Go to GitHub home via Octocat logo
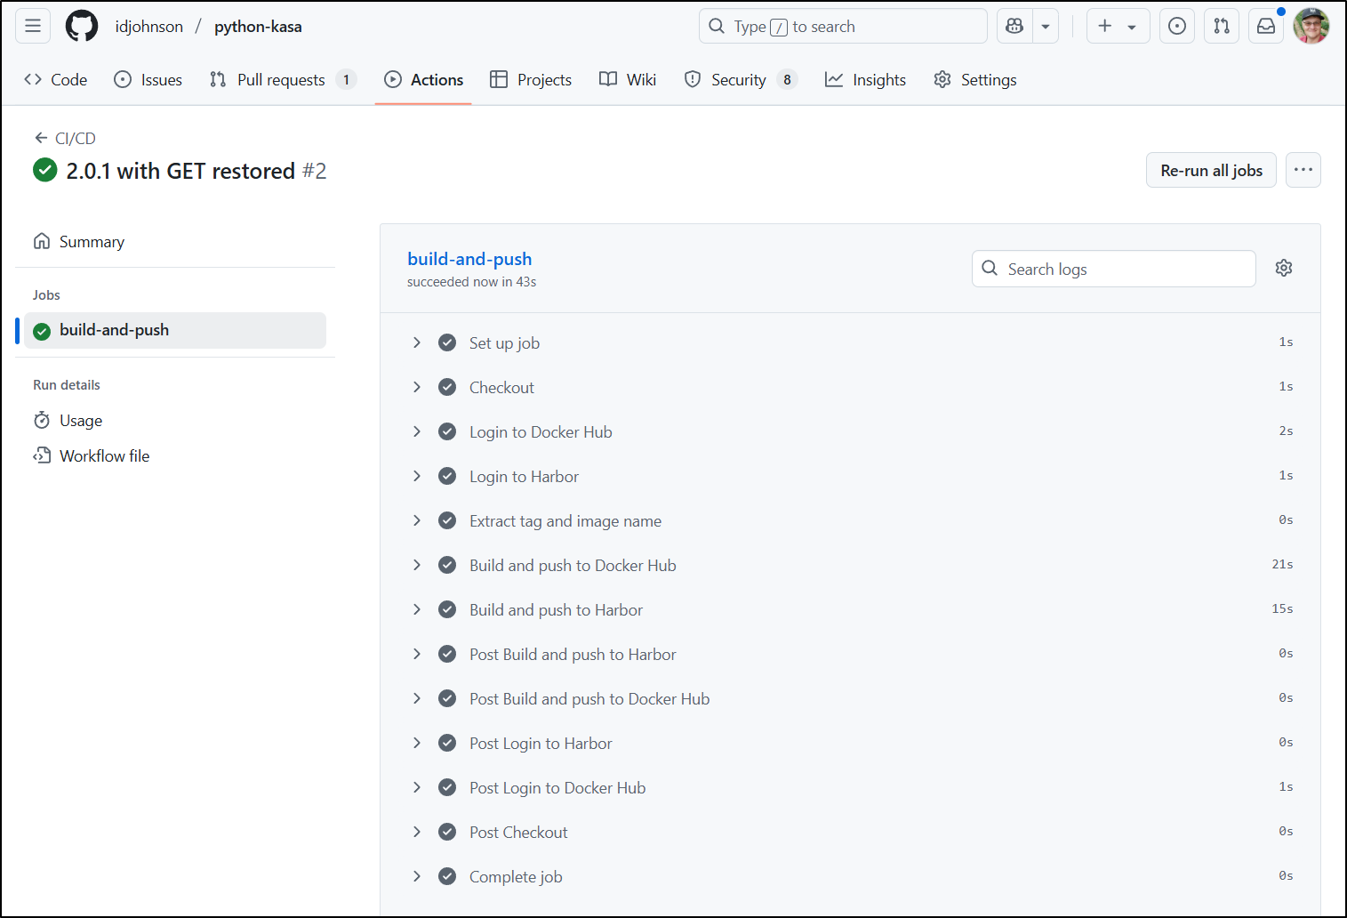This screenshot has width=1347, height=918. pyautogui.click(x=82, y=26)
